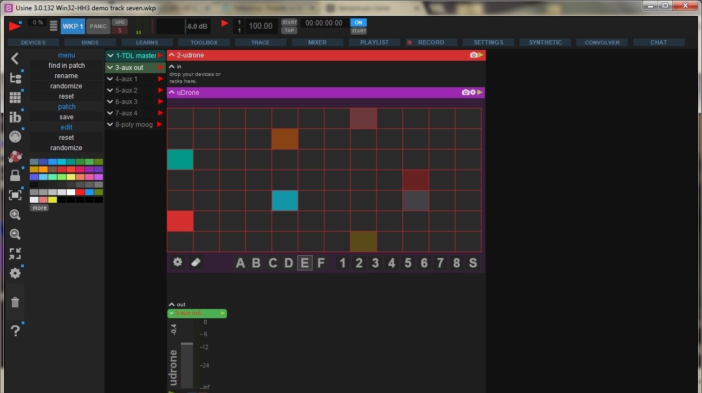Open the help question mark icon
The height and width of the screenshot is (393, 702).
(x=15, y=330)
